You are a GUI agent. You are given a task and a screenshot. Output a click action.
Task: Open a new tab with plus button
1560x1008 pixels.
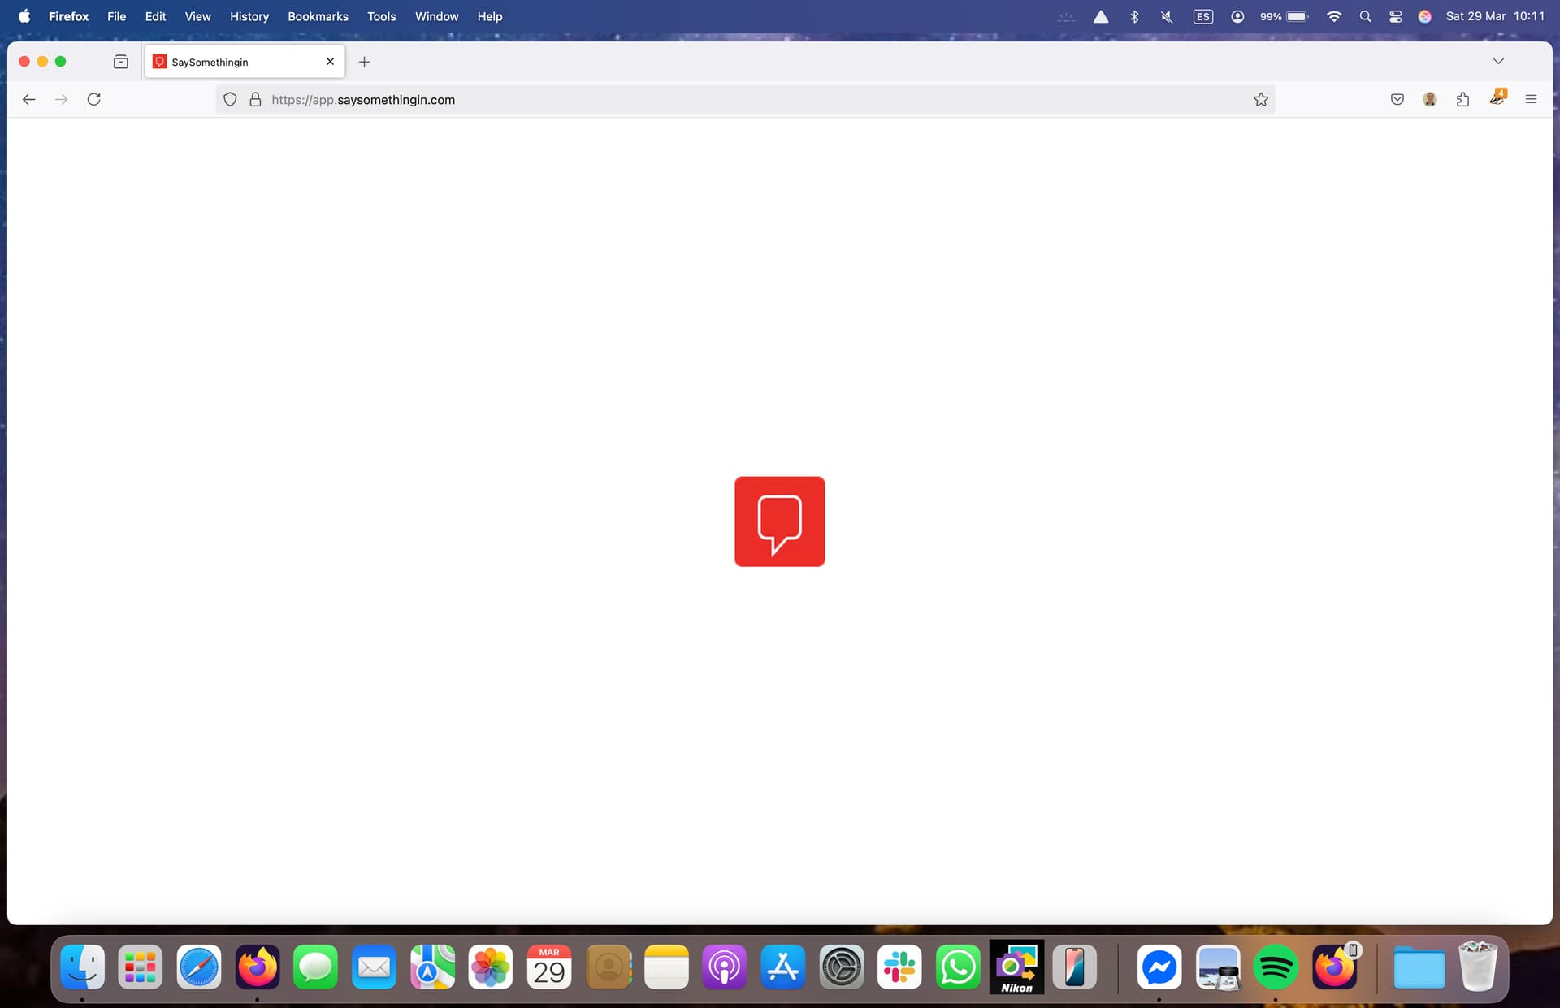pos(364,62)
